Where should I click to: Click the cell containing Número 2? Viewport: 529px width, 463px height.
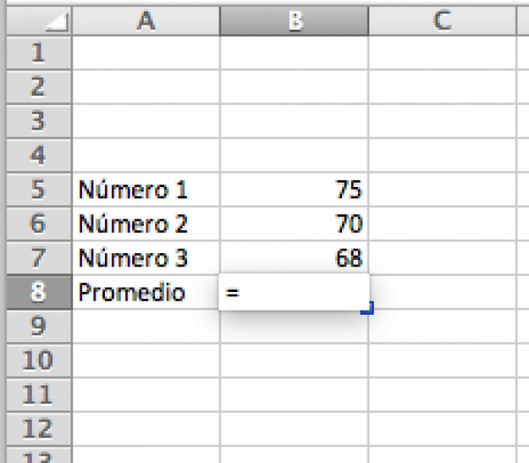click(x=146, y=224)
